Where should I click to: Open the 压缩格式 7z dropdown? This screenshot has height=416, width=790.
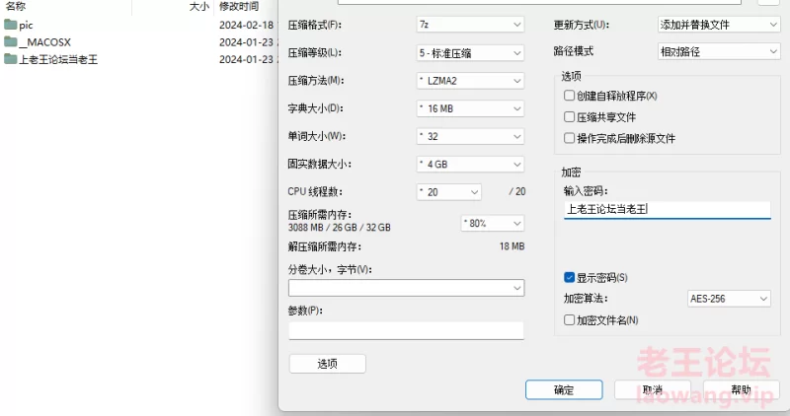coord(470,24)
